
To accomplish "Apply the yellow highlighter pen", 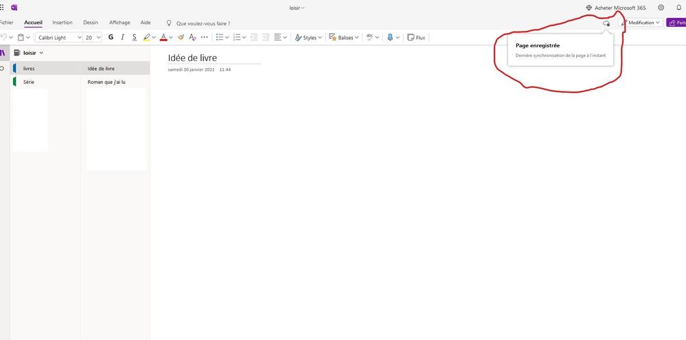I will tap(146, 38).
